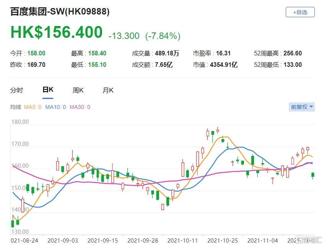Open the 月K monthly chart tab
324x246 pixels.
108,90
